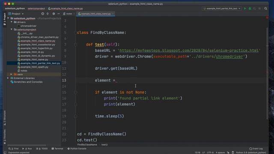The height and width of the screenshot is (154, 274).
Task: Open the Event Log
Action: 256,148
